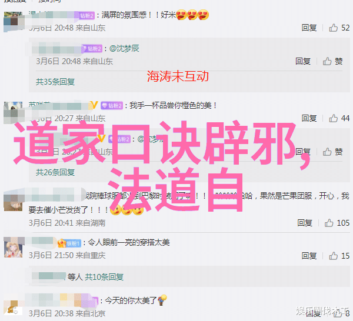The image size is (353, 321).
Task: Like the comment with 44 likes
Action: click(x=334, y=118)
